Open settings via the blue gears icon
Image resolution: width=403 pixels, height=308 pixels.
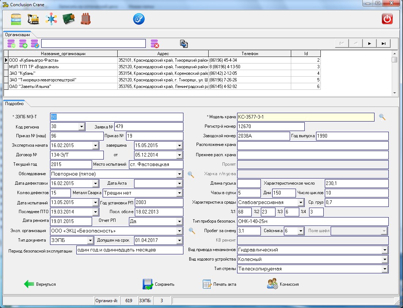point(139,19)
